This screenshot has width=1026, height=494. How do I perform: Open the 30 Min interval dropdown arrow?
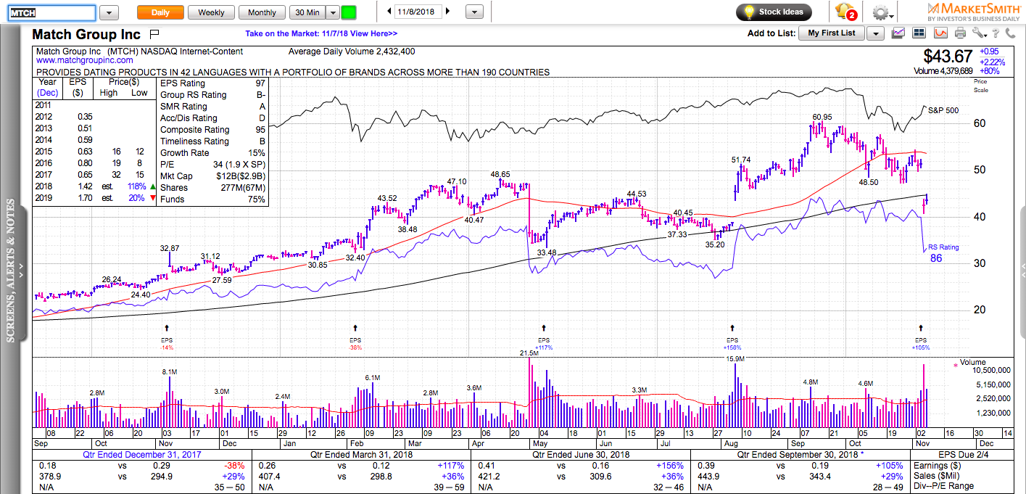click(332, 12)
